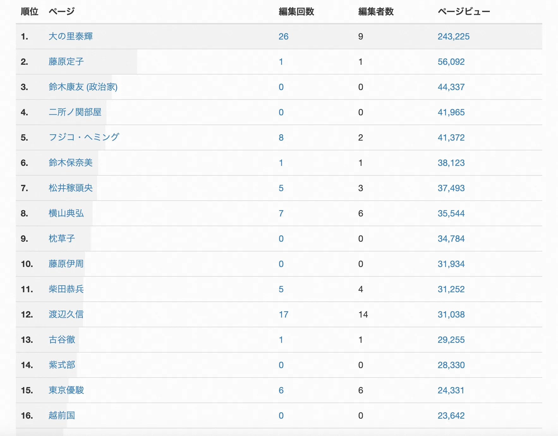The width and height of the screenshot is (558, 436).
Task: Click edit count 17 for 渡辺久信
Action: pyautogui.click(x=283, y=314)
